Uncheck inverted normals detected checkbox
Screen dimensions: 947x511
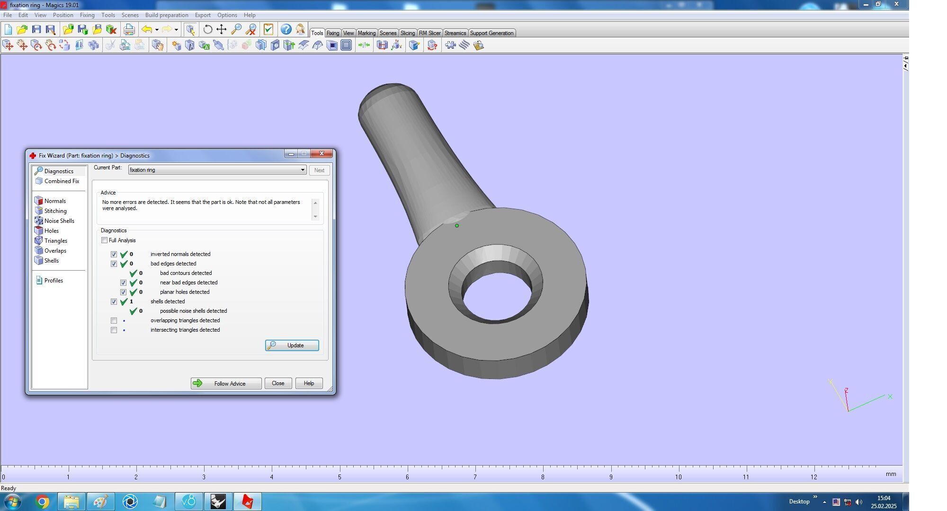click(x=114, y=255)
